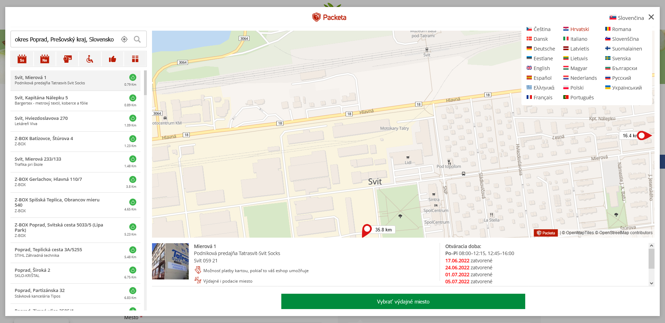Click the opening hours scrollbar down arrow
665x323 pixels.
click(651, 283)
